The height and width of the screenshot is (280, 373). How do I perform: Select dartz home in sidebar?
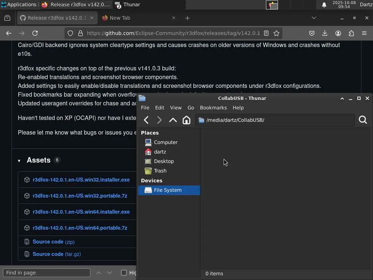click(x=169, y=152)
